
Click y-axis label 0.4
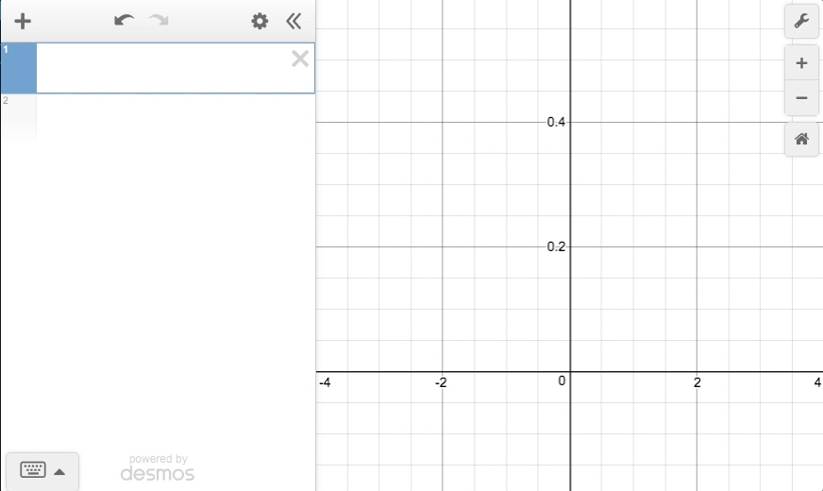[556, 122]
